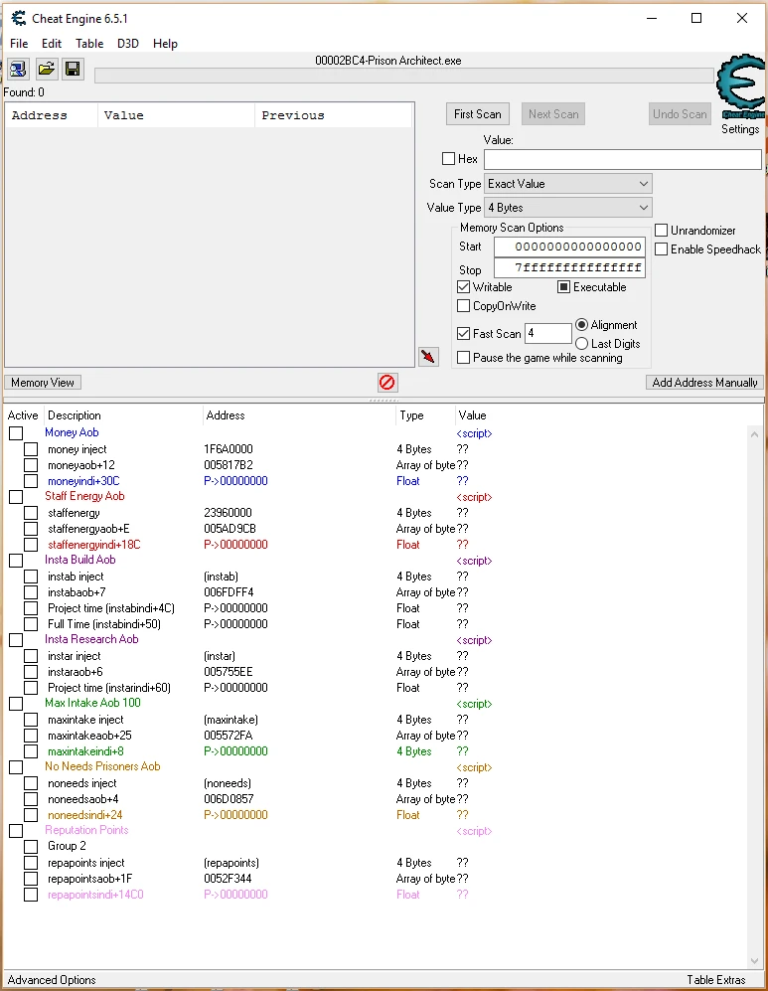Enable the Unrandomizer checkbox
The image size is (768, 991).
pyautogui.click(x=662, y=230)
